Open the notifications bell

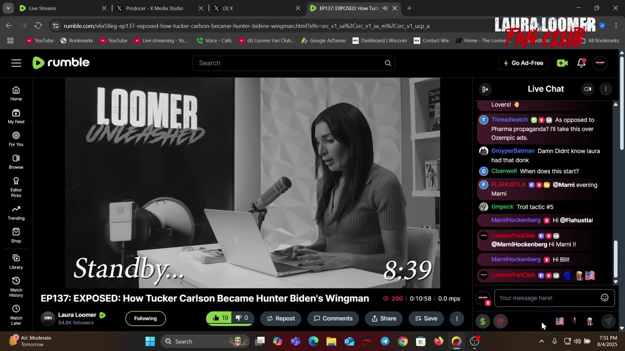tap(581, 63)
